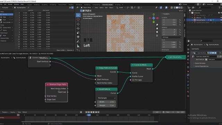Open the viewport Select menu
Image resolution: width=222 pixels, height=125 pixels.
(x=101, y=8)
